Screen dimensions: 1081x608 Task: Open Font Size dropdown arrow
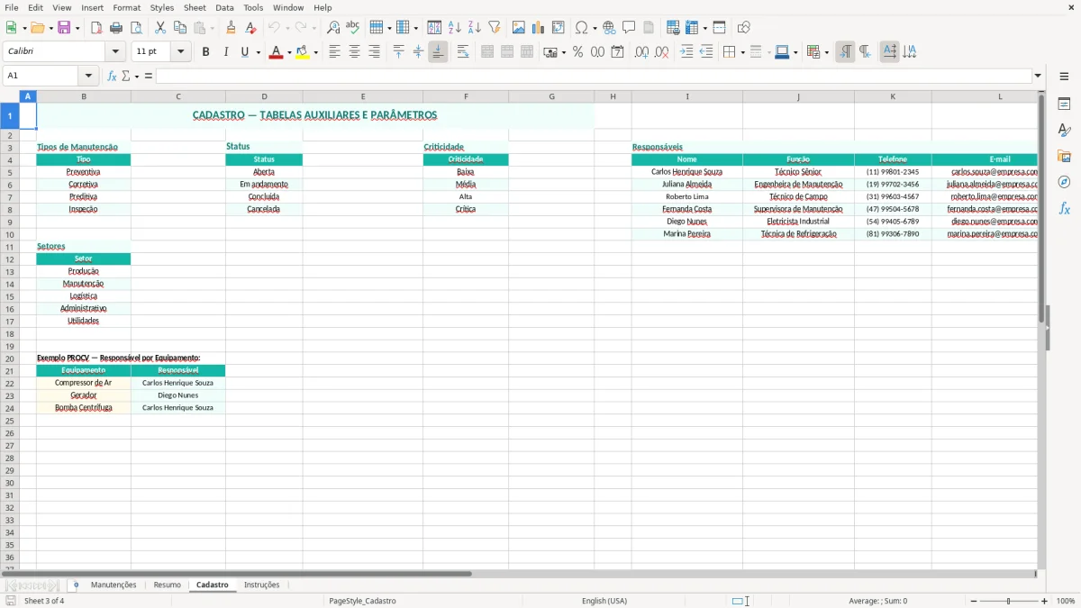[180, 52]
